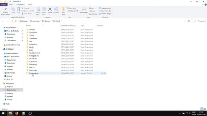The image size is (207, 116).
Task: Switch to the Exibir tab
Action: pos(30,5)
